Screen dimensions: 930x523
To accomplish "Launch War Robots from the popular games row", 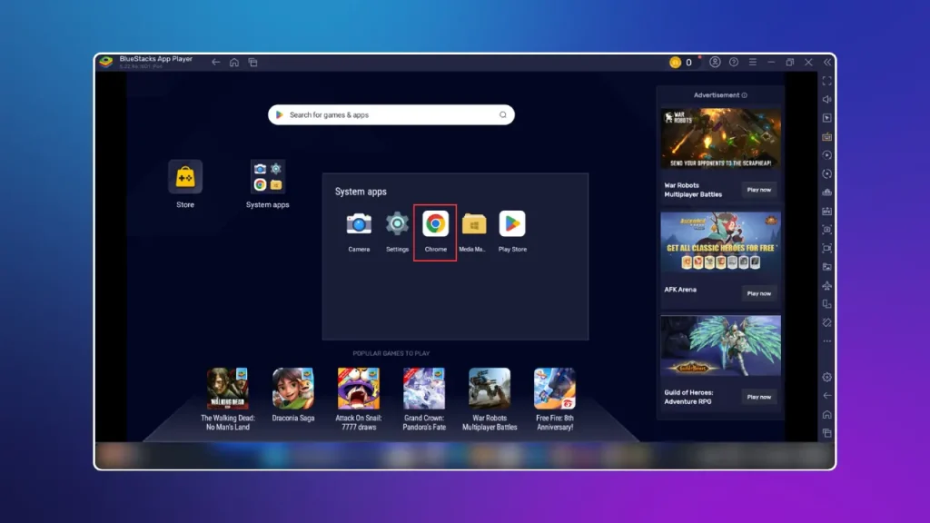I will pos(490,389).
